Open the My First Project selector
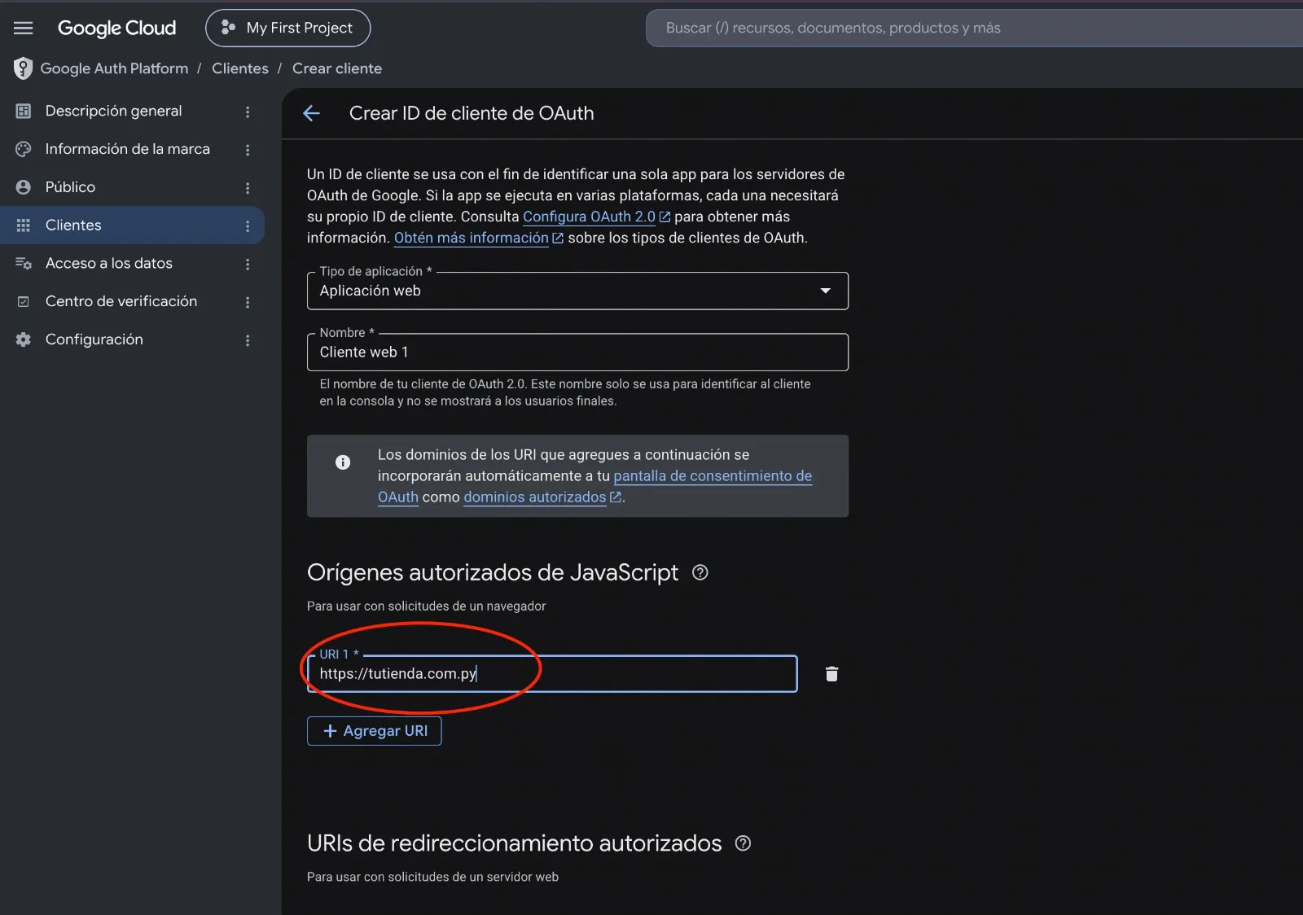1303x915 pixels. pyautogui.click(x=287, y=28)
